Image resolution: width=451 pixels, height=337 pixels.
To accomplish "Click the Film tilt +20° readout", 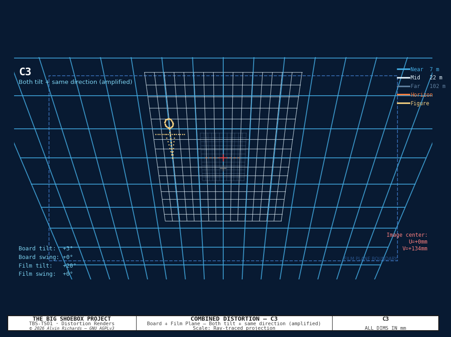I will (48, 265).
